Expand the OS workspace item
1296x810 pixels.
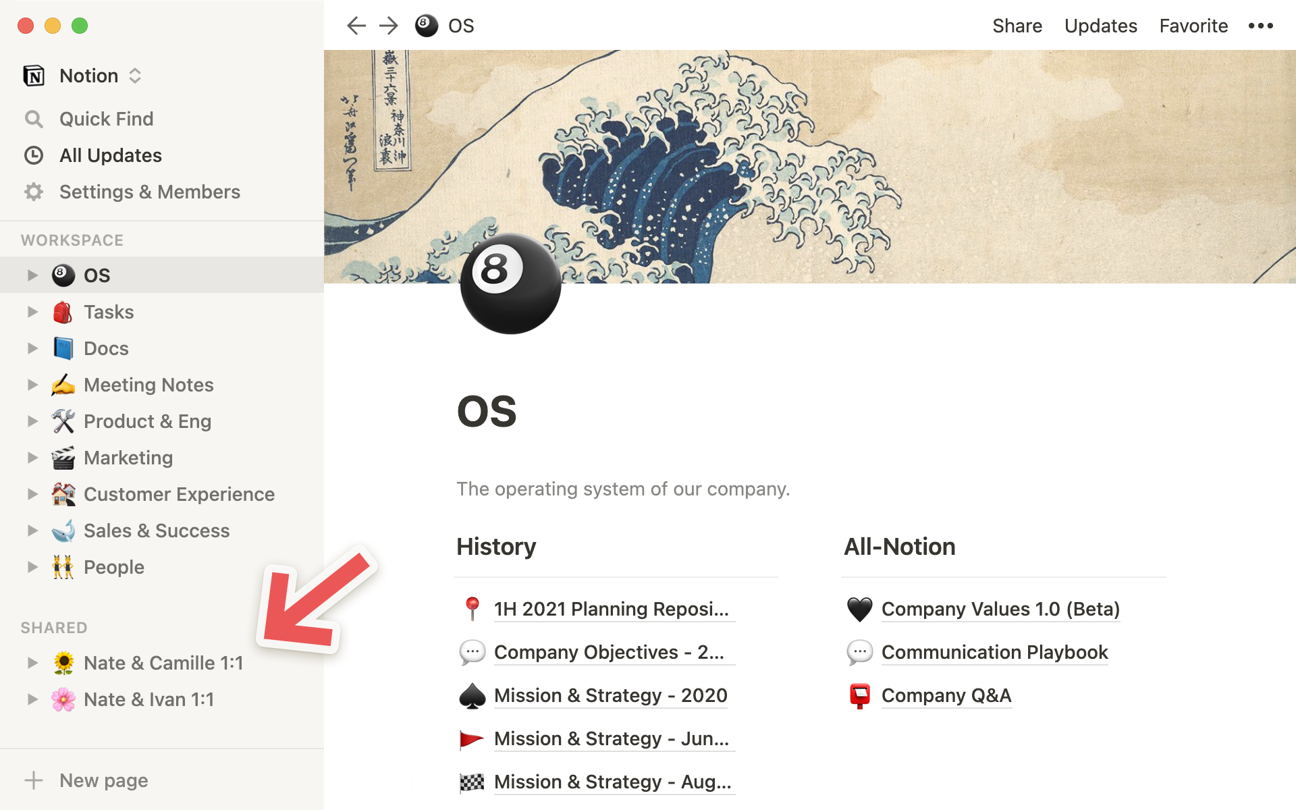pyautogui.click(x=31, y=274)
